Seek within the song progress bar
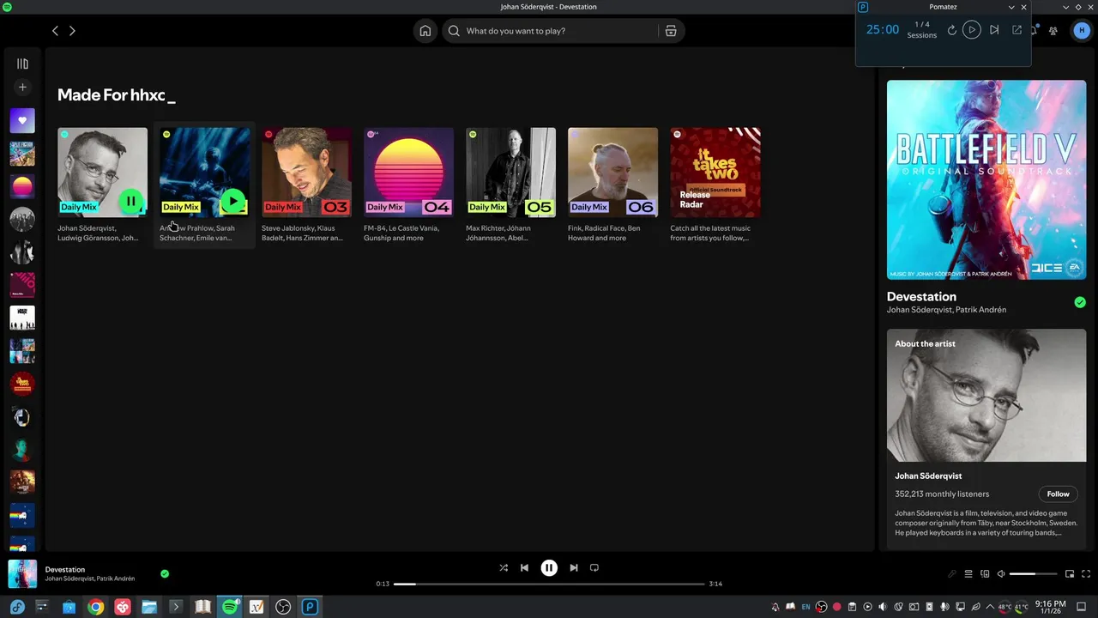The width and height of the screenshot is (1098, 618). (x=549, y=584)
